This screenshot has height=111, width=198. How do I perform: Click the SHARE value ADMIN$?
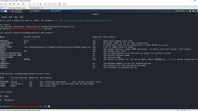tap(27, 59)
